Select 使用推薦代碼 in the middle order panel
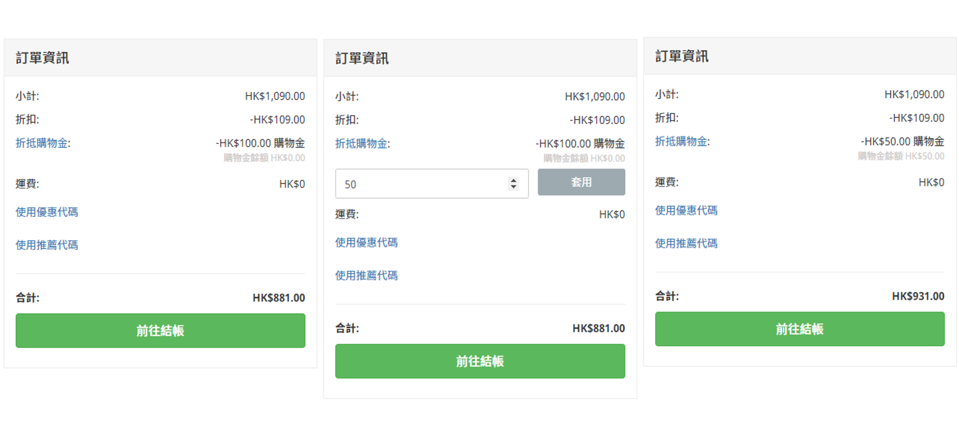Screen dimensions: 959x428 (366, 275)
